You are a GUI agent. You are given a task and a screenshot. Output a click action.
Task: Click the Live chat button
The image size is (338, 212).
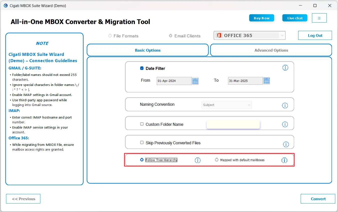pyautogui.click(x=295, y=18)
